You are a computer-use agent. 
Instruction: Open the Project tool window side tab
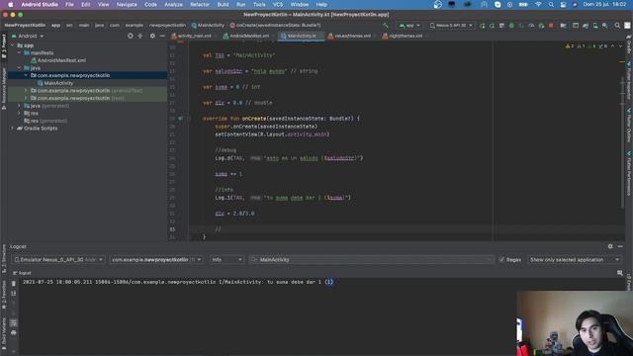(x=4, y=45)
